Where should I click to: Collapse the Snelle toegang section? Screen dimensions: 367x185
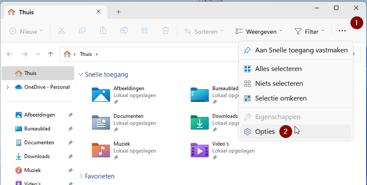81,75
